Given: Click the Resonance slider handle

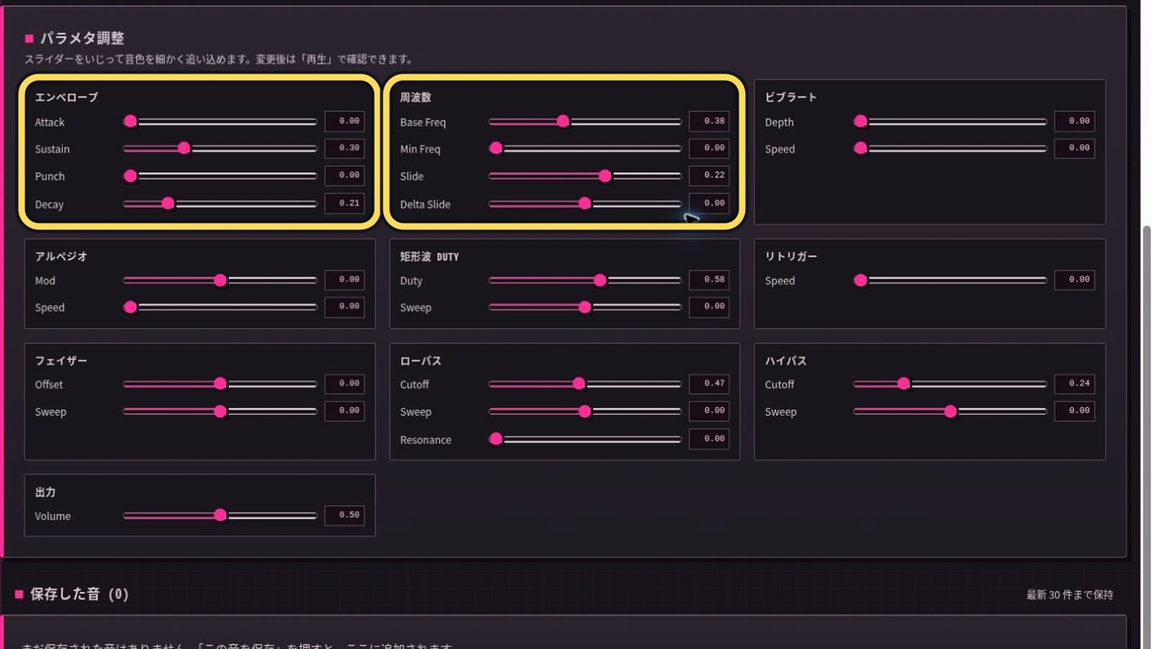Looking at the screenshot, I should coord(496,438).
